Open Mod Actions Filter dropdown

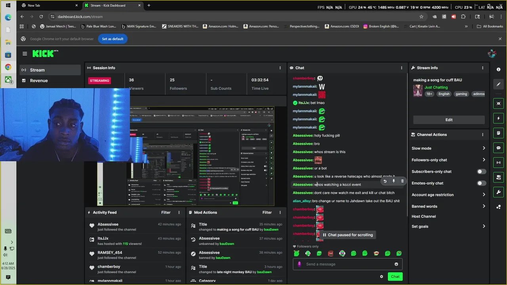click(267, 213)
